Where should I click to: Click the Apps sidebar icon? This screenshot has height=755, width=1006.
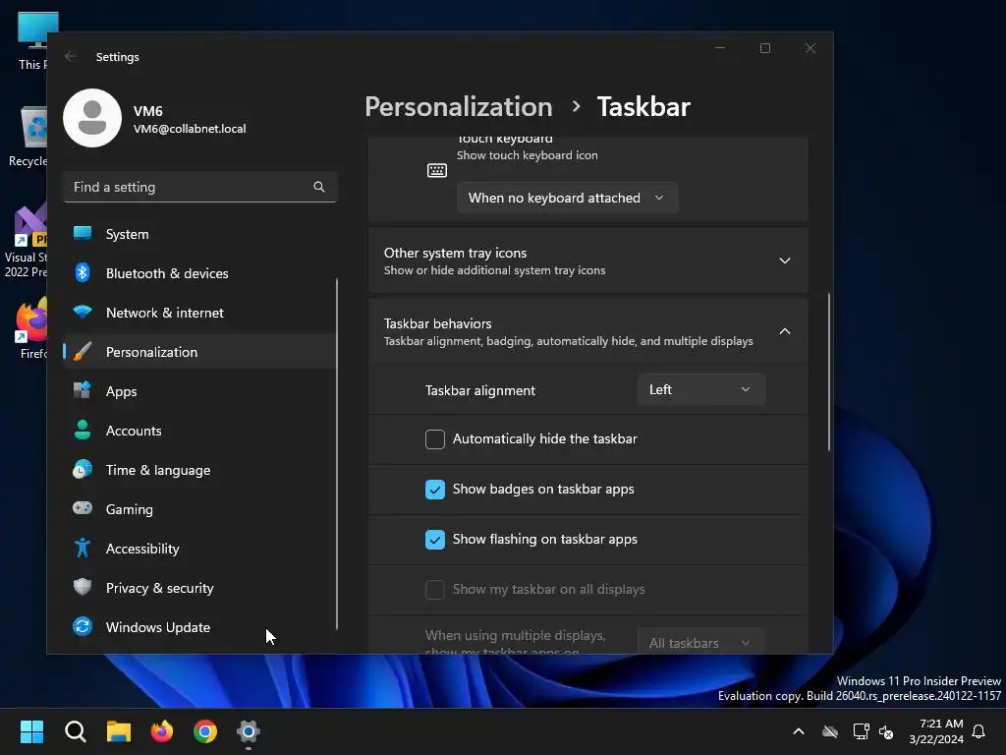[x=83, y=390]
